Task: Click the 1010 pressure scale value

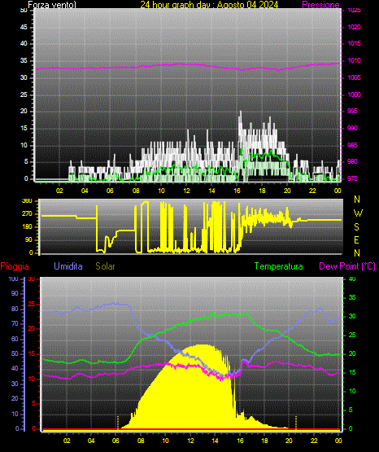Action: coord(354,60)
